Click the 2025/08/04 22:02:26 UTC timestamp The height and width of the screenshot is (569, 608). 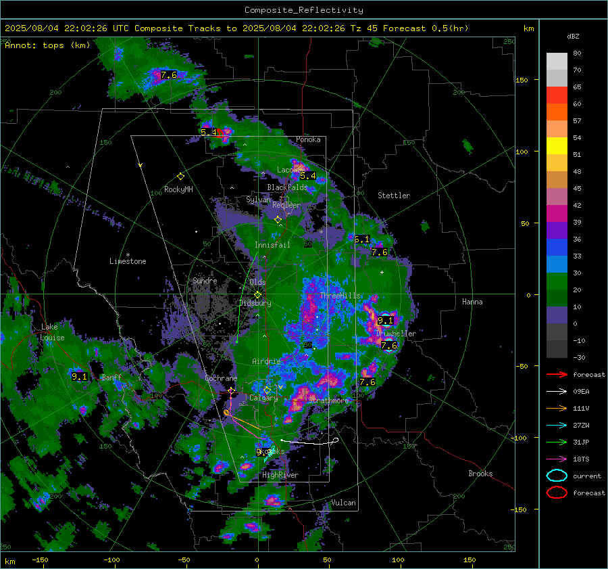[67, 28]
